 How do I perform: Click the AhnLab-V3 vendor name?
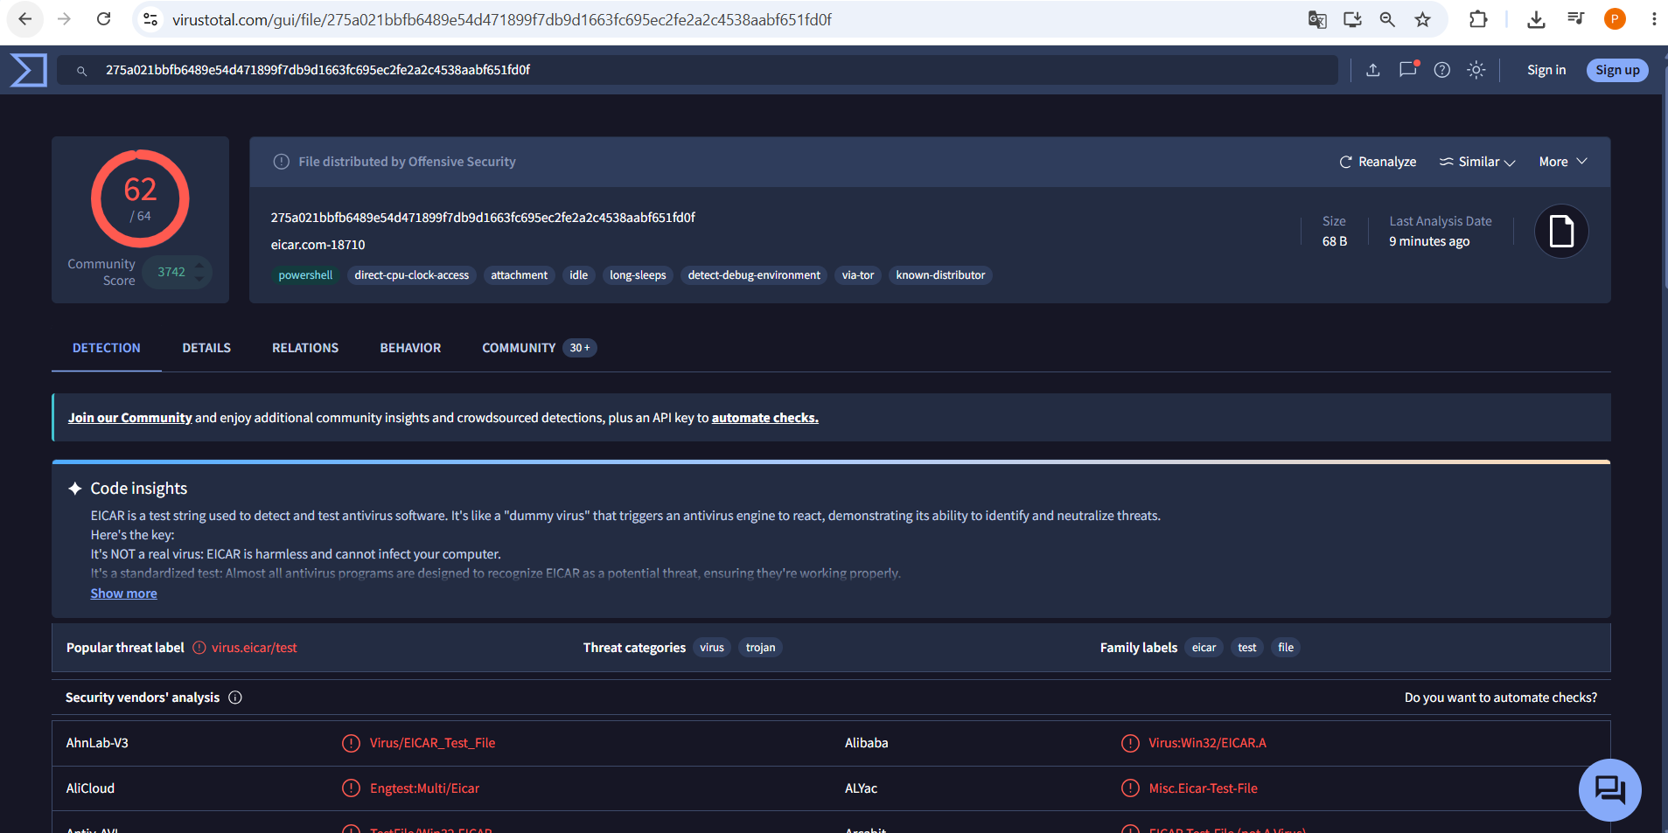(x=97, y=743)
